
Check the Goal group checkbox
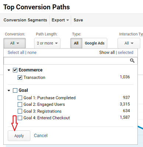15,90
